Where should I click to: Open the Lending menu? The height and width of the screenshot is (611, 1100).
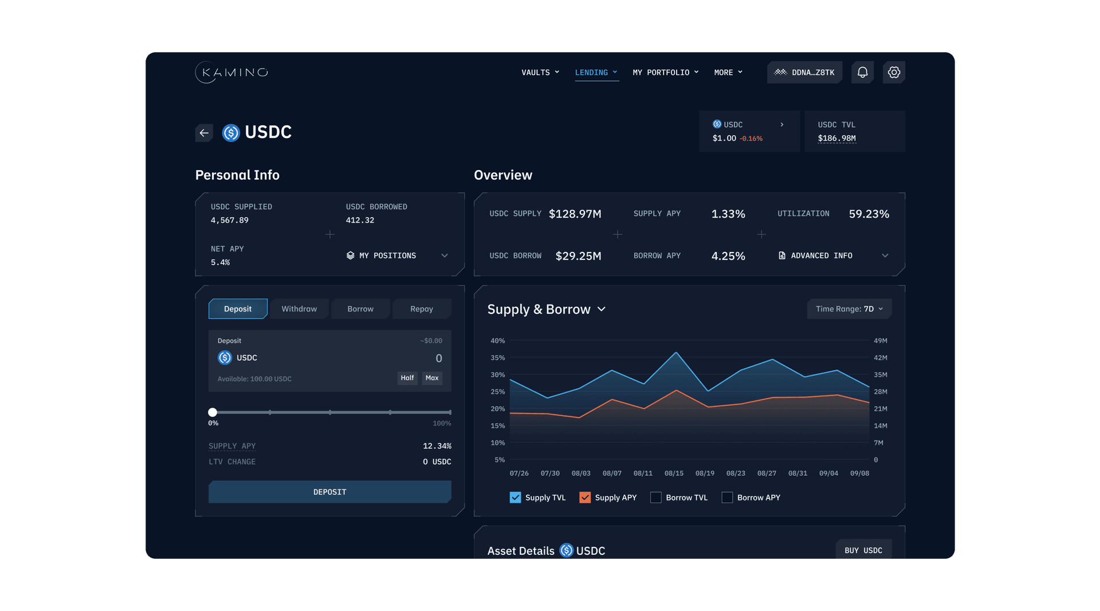(x=596, y=73)
